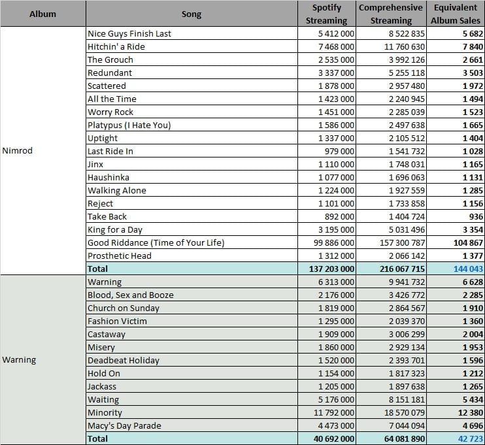
Task: Select Nimrod total comprehensive value 216 067 715
Action: tap(391, 269)
